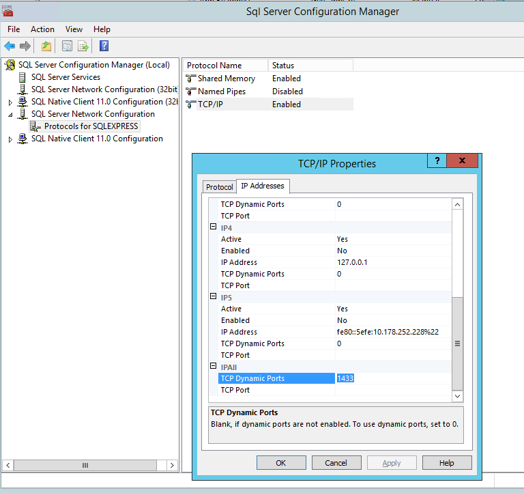
Task: Click the question mark in TCP/IP Properties title bar
Action: click(x=437, y=160)
